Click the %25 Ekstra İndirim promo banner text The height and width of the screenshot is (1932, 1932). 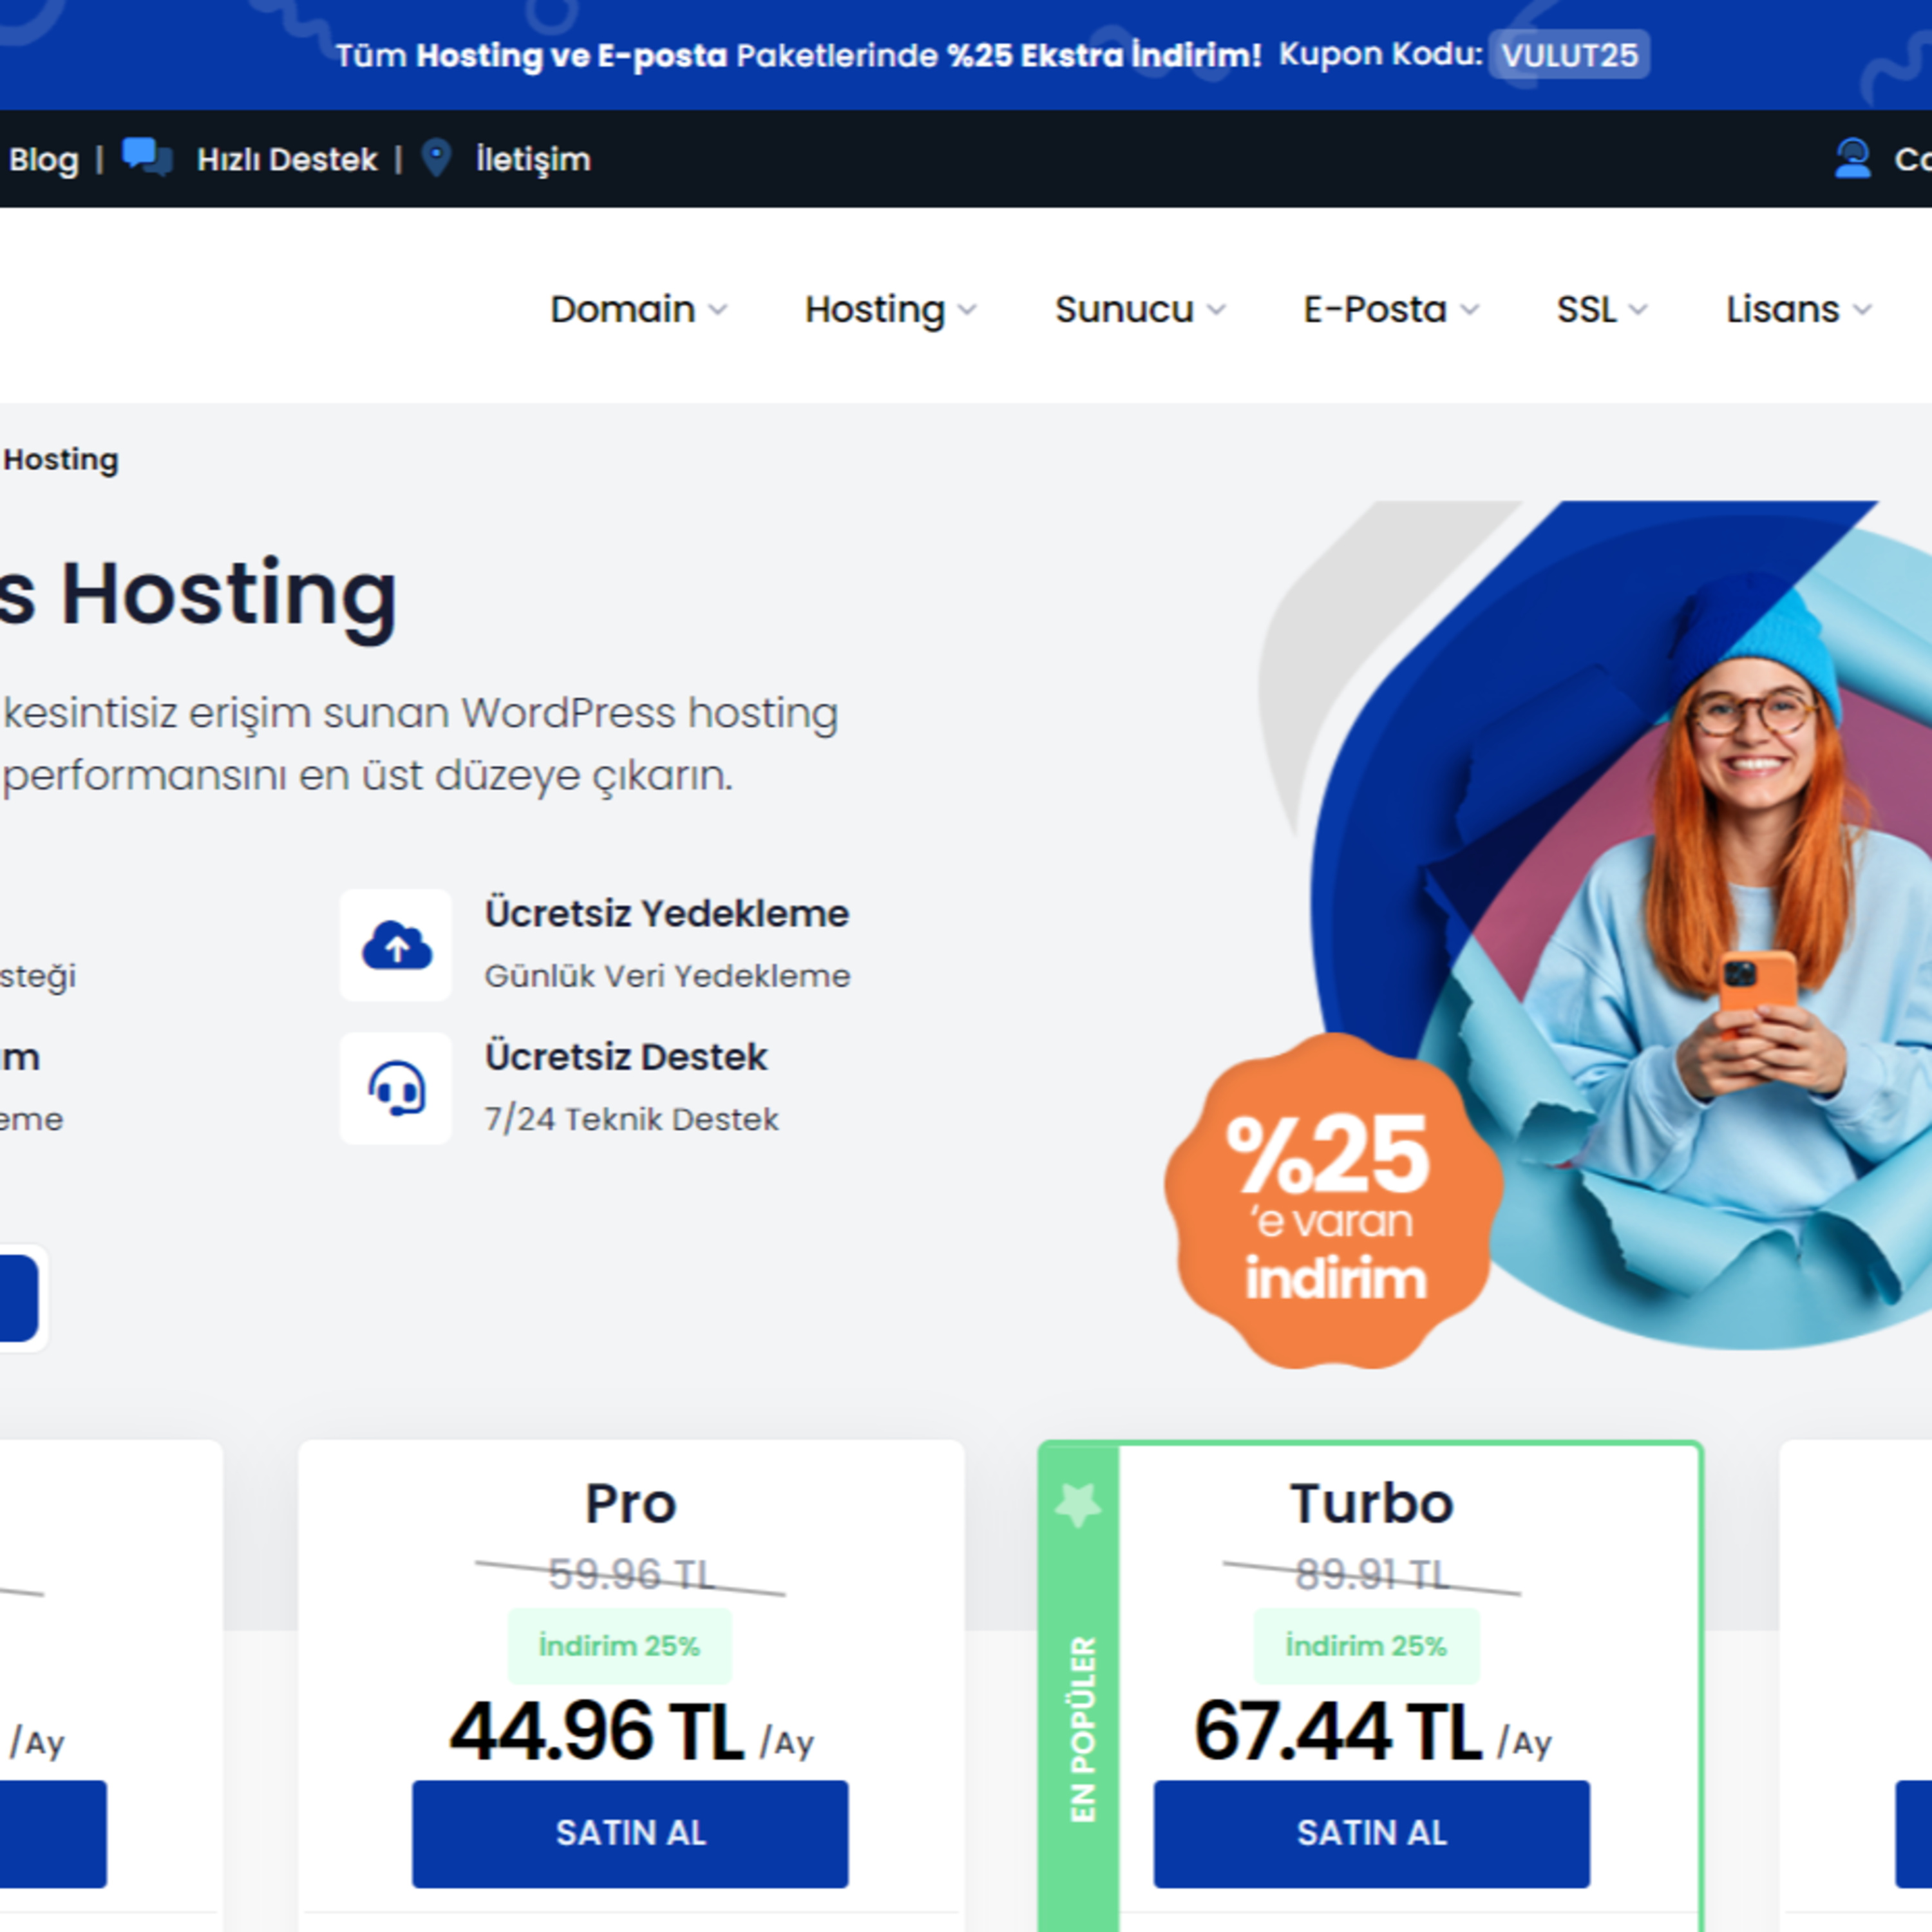tap(1104, 55)
